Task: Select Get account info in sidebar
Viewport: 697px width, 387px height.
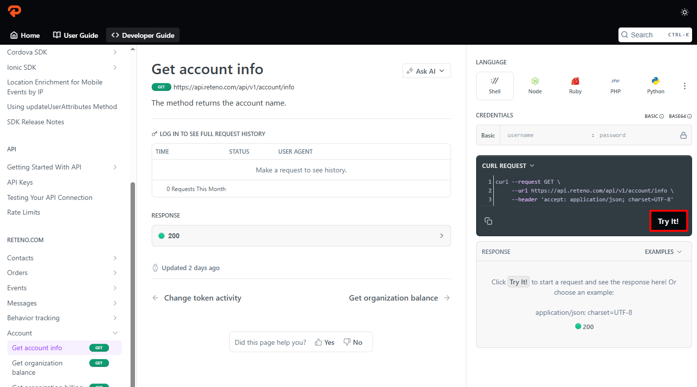Action: click(x=64, y=348)
